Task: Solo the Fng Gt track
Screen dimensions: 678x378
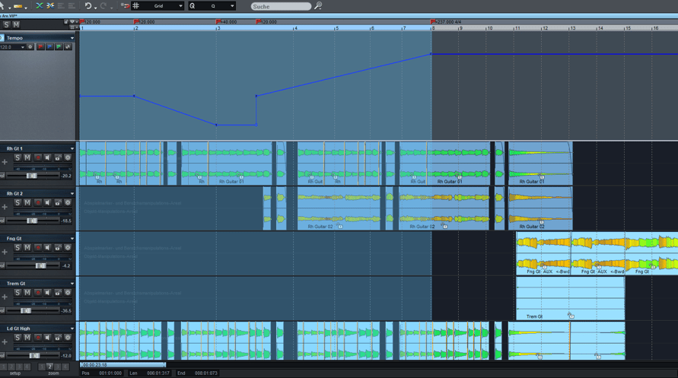Action: pyautogui.click(x=18, y=247)
